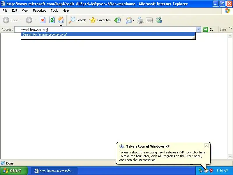Image resolution: width=233 pixels, height=175 pixels.
Task: Open the History clock icon
Action: pos(118,20)
